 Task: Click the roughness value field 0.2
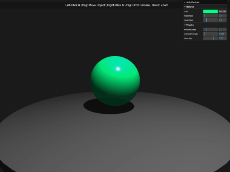[222, 20]
